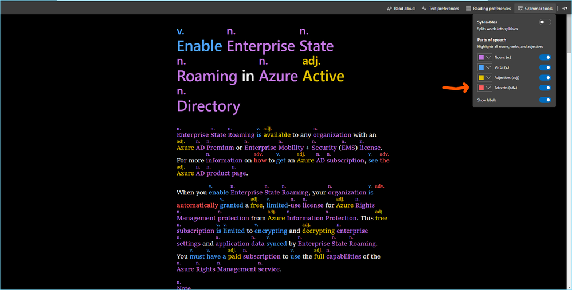Turn on the Syllables toggle
The height and width of the screenshot is (290, 572).
(x=545, y=22)
